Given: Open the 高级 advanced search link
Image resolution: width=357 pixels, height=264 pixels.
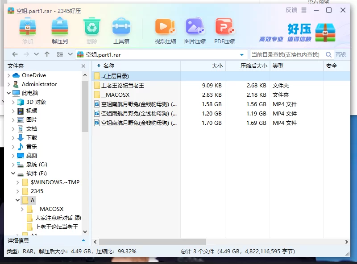Looking at the screenshot, I should 341,54.
